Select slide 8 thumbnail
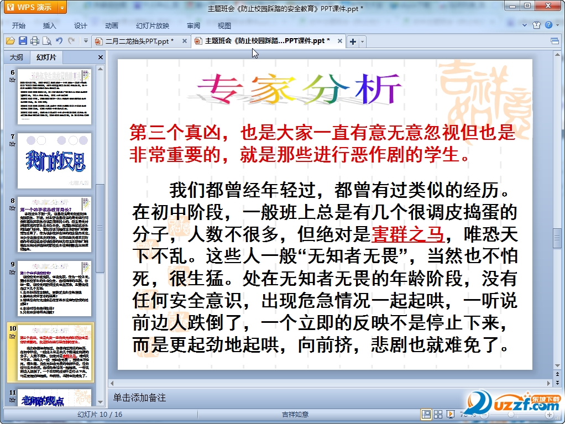This screenshot has width=565, height=424. coord(54,224)
